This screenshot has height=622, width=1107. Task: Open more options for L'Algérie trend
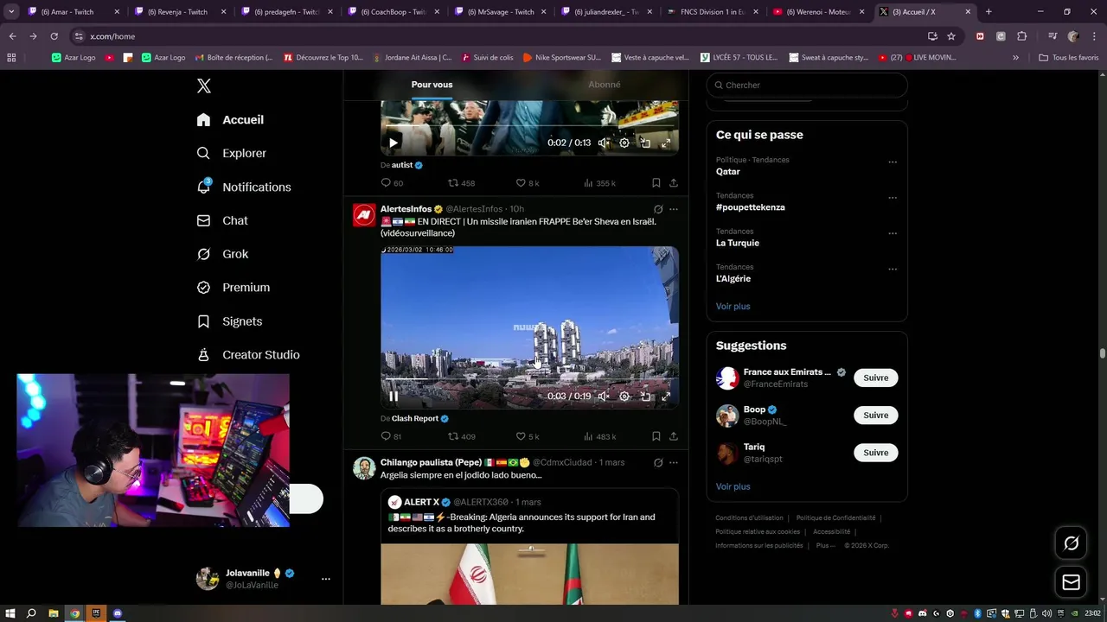893,269
